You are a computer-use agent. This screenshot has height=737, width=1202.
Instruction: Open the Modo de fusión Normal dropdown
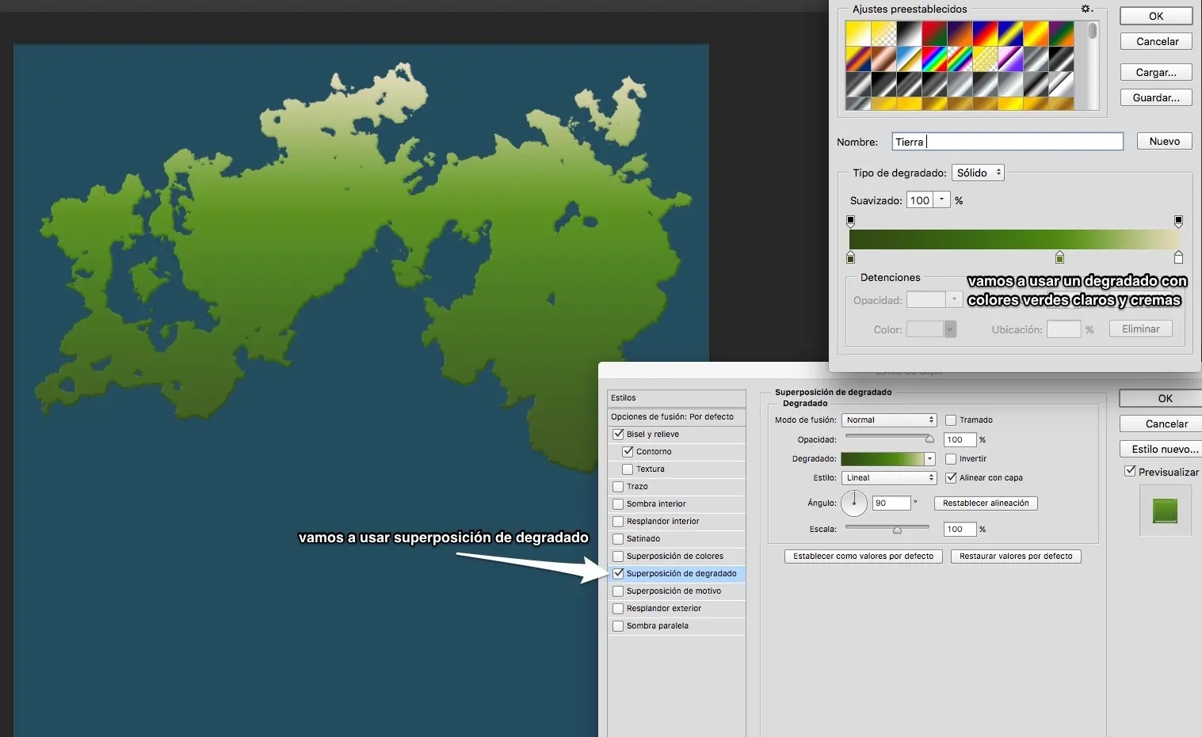coord(889,420)
